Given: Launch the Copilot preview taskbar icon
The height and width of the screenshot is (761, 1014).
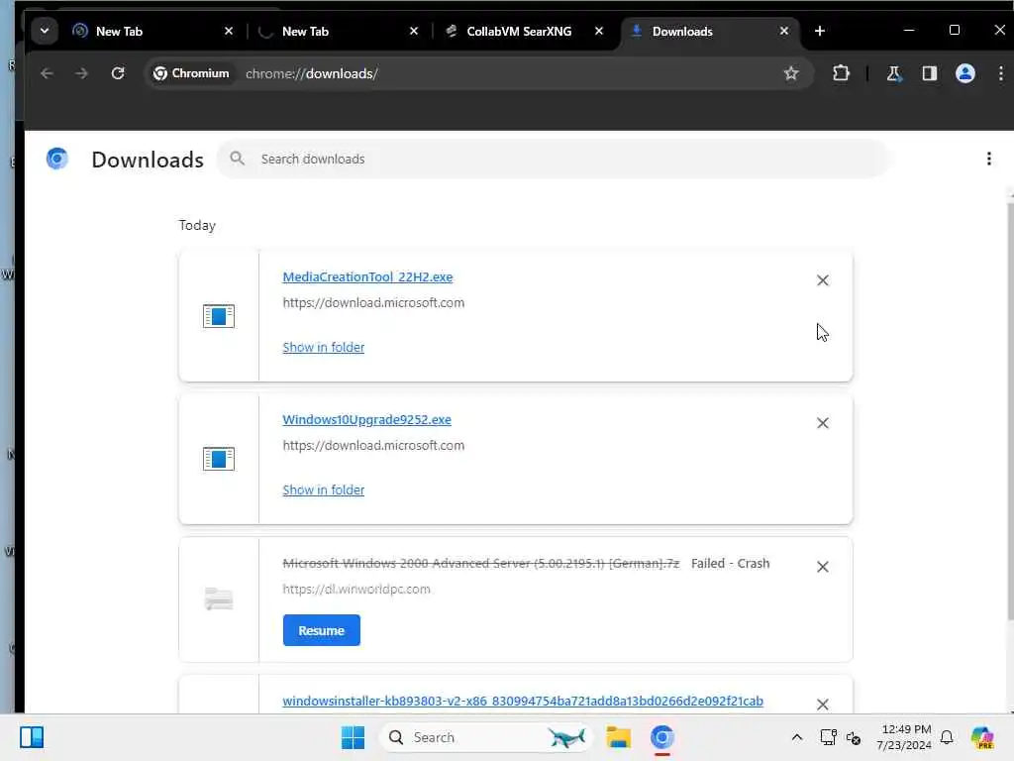Looking at the screenshot, I should click(982, 737).
